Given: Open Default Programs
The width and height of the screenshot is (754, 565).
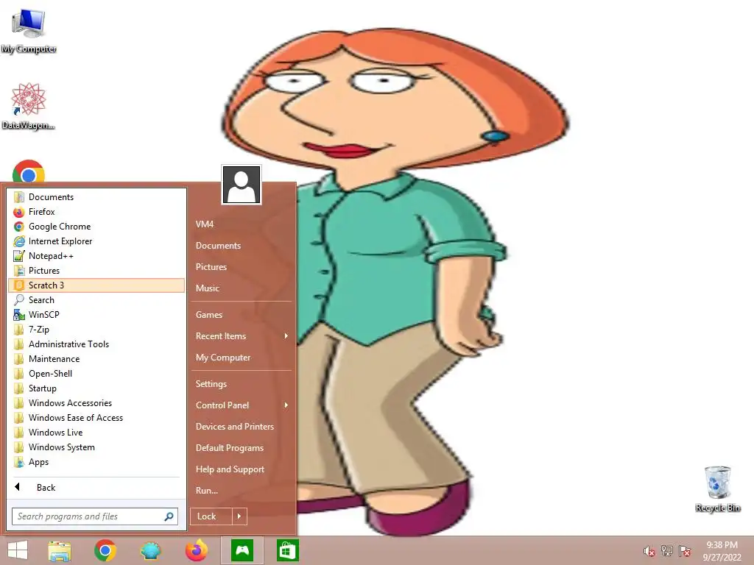Looking at the screenshot, I should point(242,448).
